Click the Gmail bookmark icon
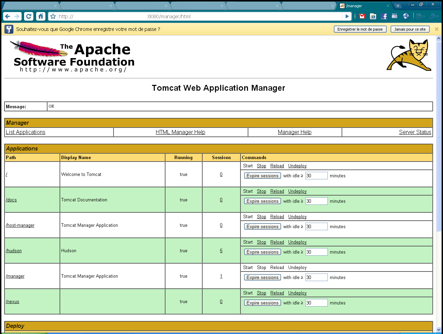This screenshot has height=334, width=443. click(362, 16)
